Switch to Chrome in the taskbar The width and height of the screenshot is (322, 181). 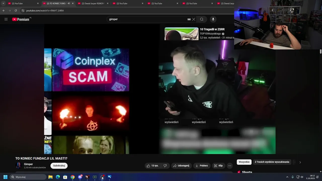[x=72, y=177]
